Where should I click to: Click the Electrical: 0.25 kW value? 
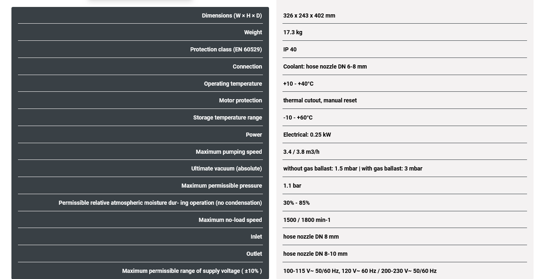307,135
